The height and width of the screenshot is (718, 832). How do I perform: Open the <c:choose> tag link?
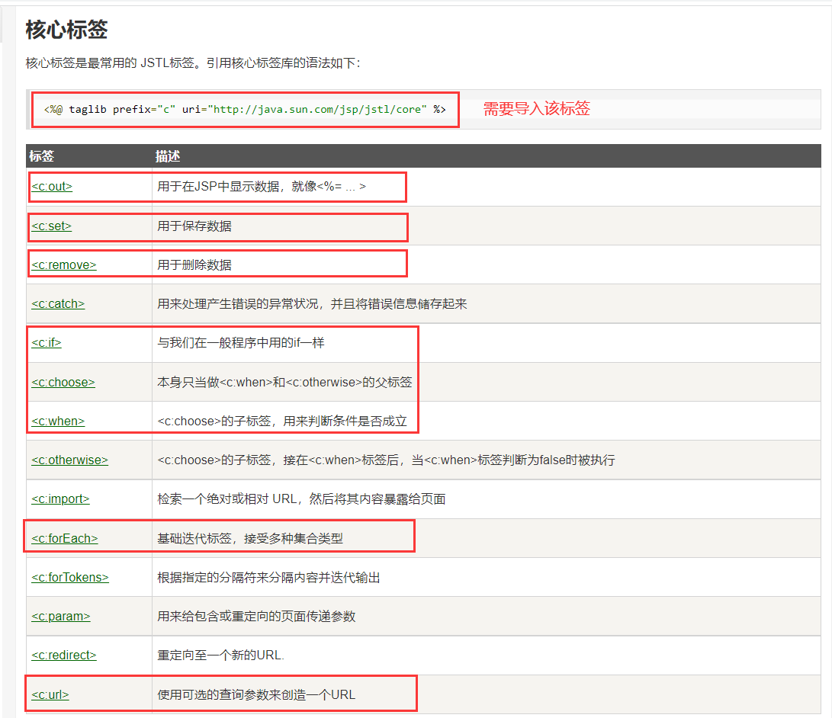(63, 383)
